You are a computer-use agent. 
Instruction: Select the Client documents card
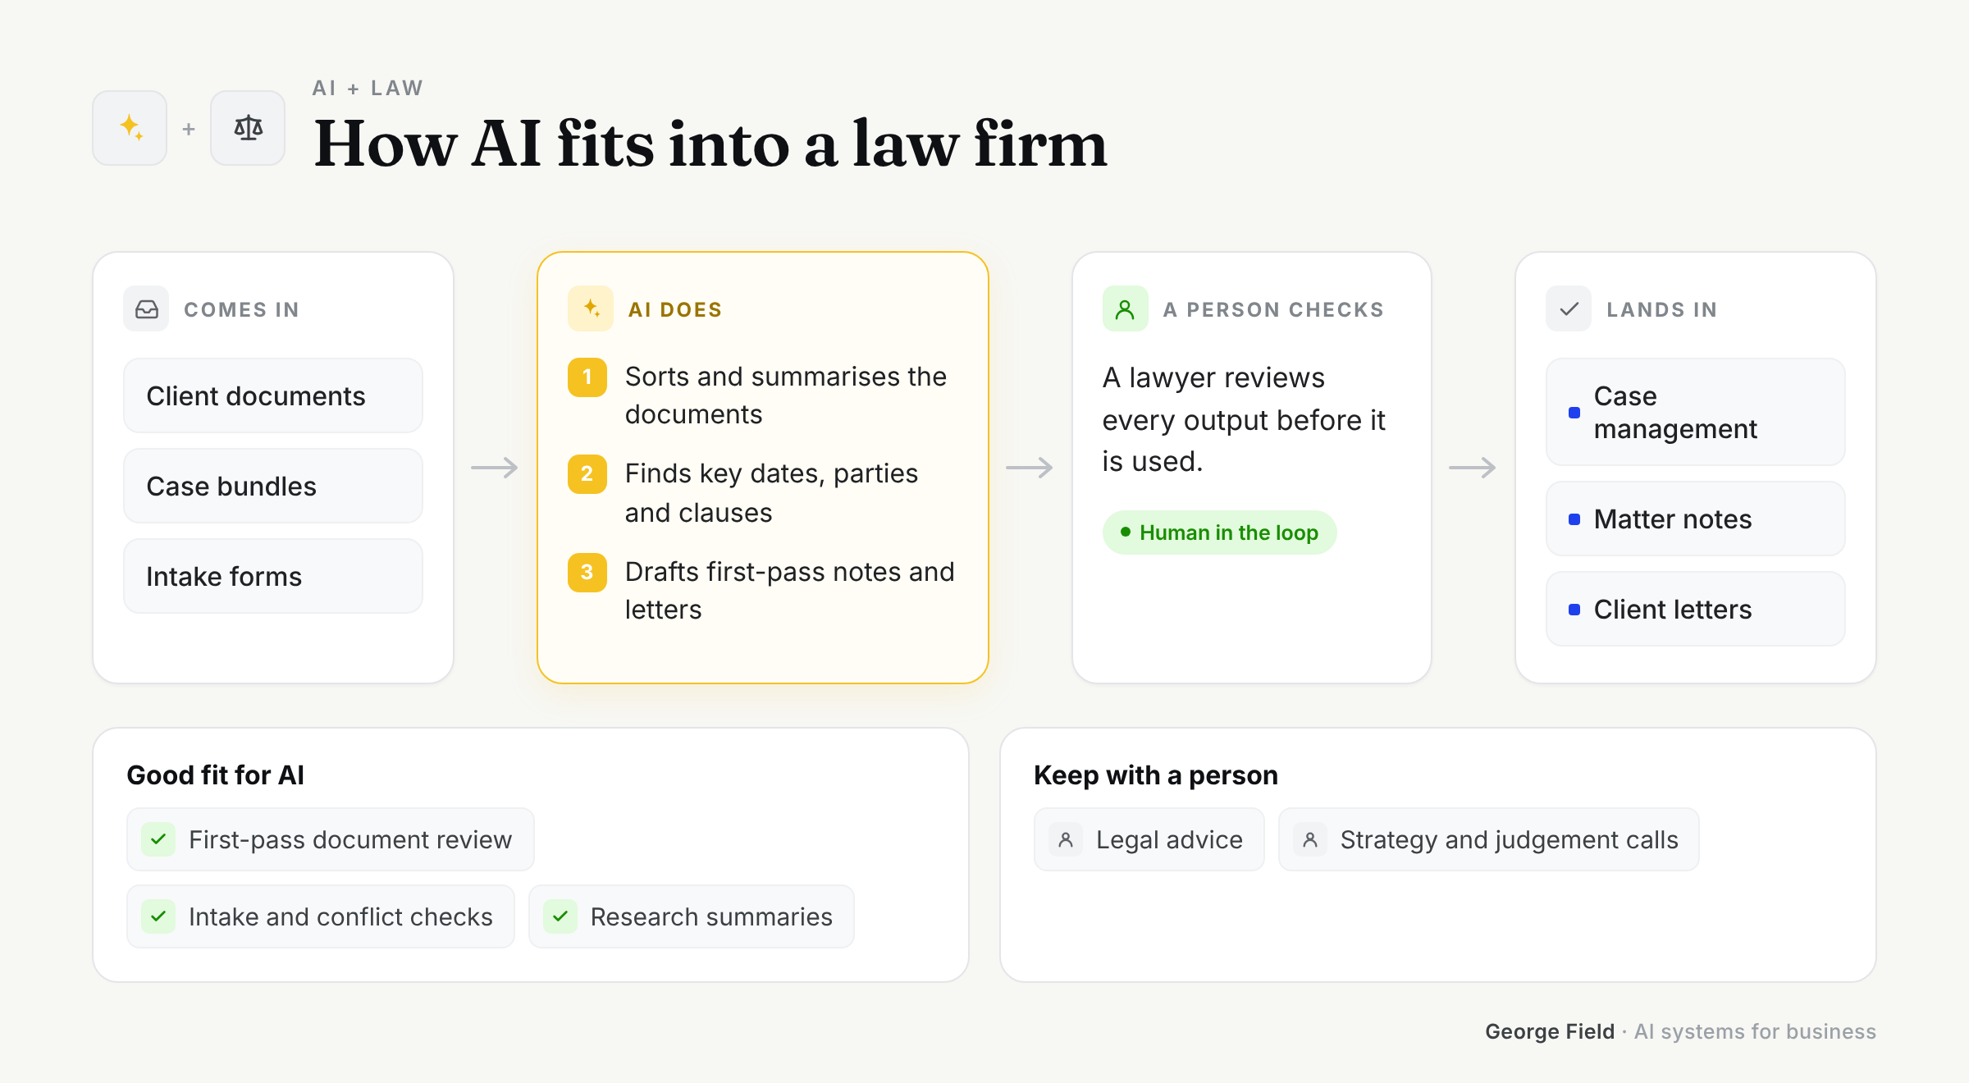[x=273, y=395]
